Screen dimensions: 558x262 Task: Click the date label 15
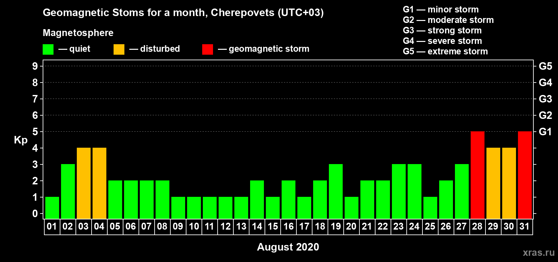(x=272, y=227)
